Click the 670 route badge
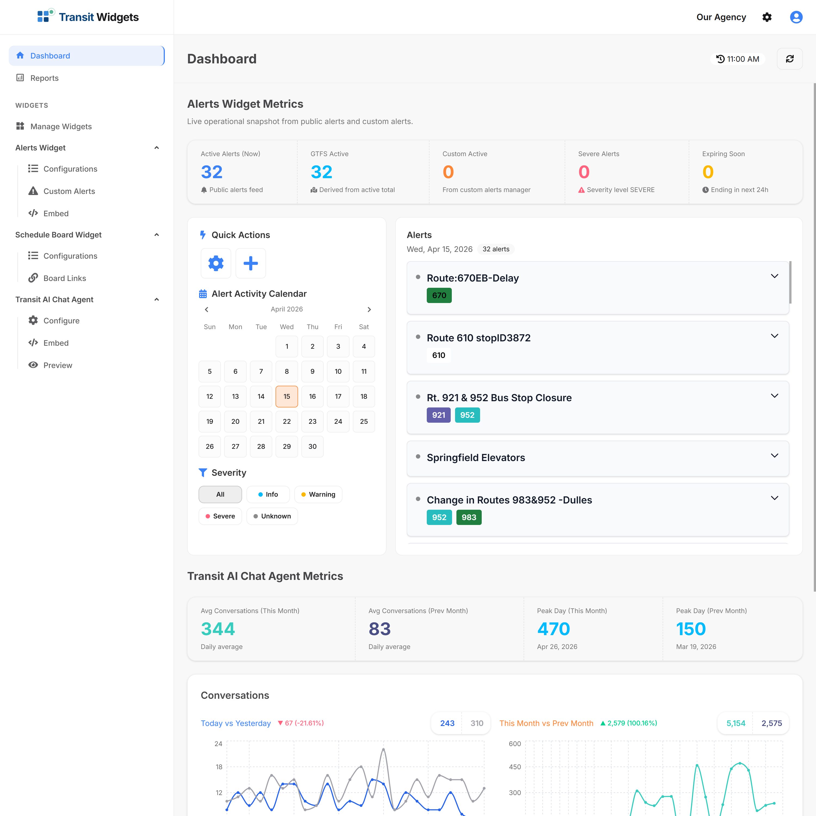The width and height of the screenshot is (816, 816). click(439, 295)
